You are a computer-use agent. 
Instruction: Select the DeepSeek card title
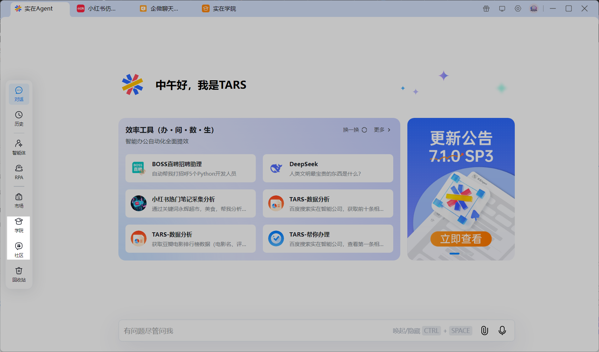point(304,164)
